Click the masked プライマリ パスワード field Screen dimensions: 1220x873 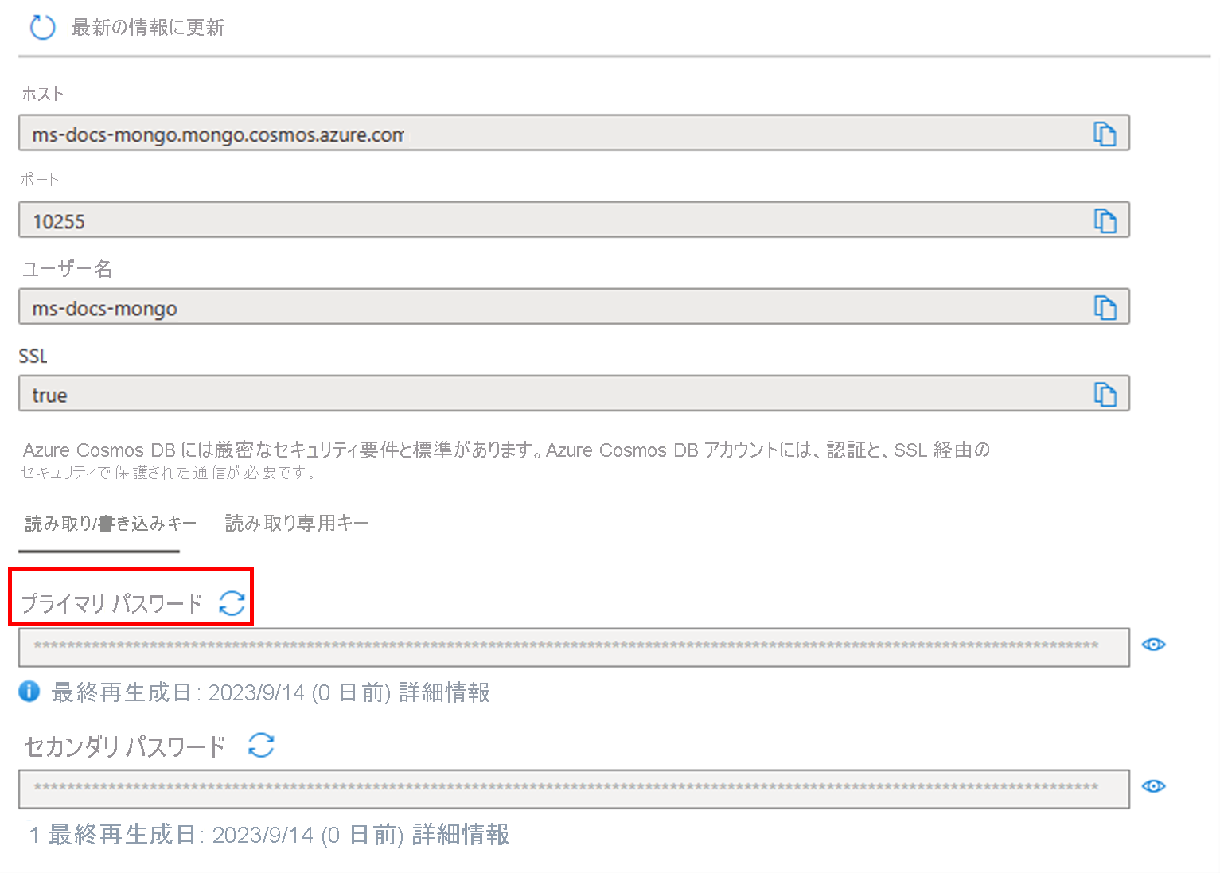coord(574,647)
